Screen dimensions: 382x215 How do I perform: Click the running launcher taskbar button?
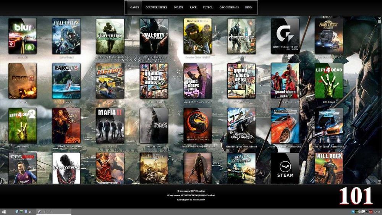[x=53, y=212]
